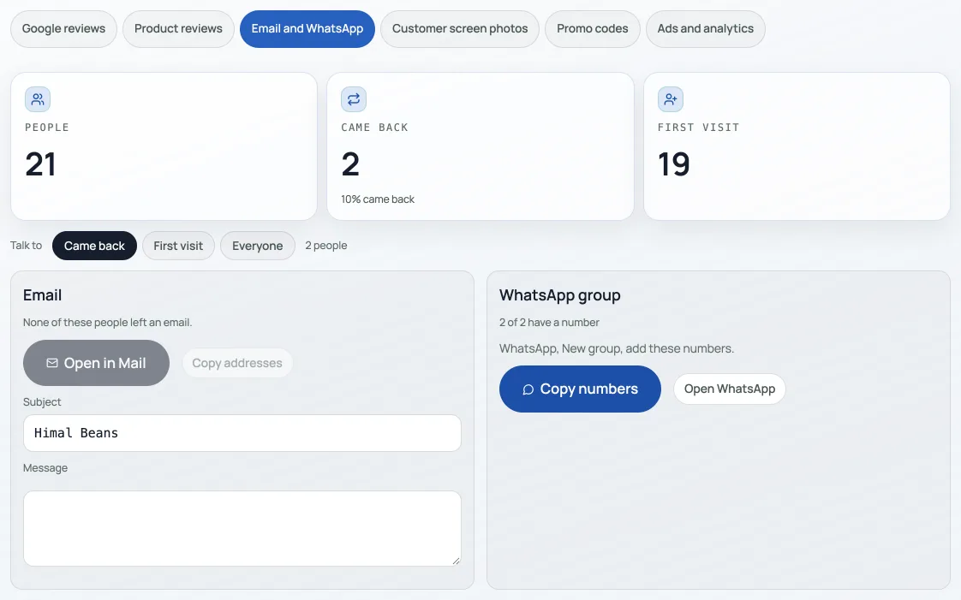Click the People group icon

pos(38,99)
